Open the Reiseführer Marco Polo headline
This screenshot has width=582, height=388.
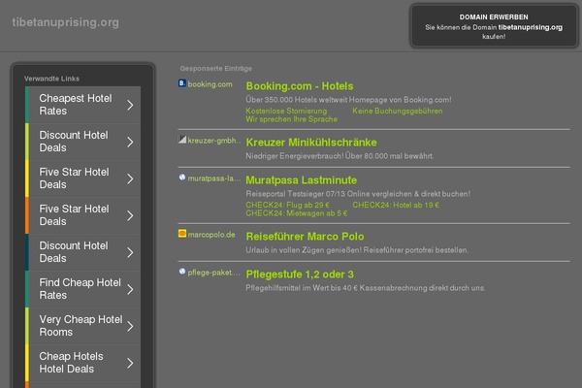point(305,237)
